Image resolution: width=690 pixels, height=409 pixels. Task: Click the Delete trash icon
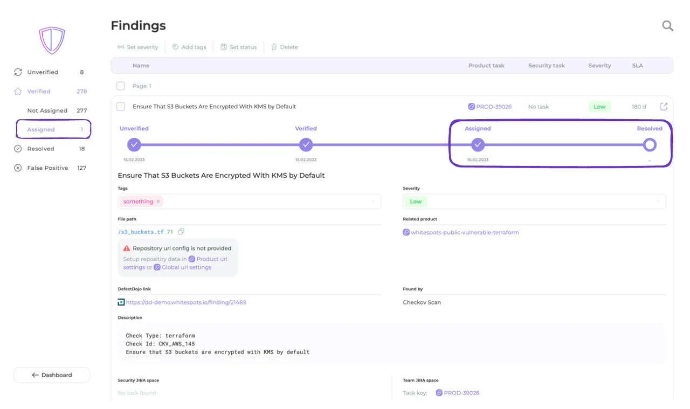274,47
